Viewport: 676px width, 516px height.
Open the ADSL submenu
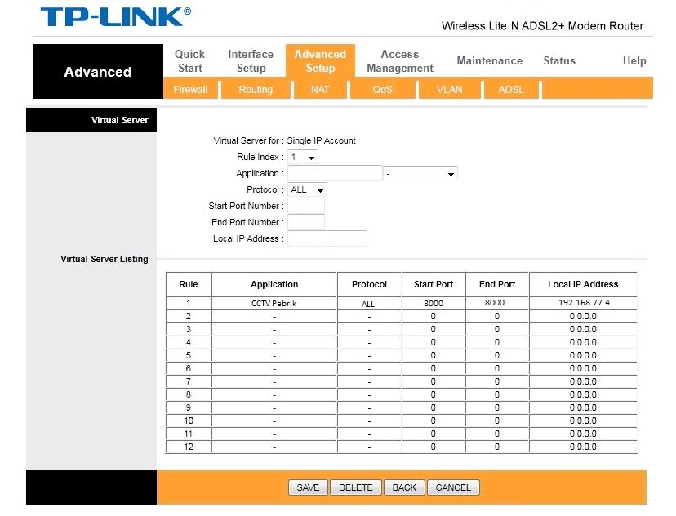(511, 90)
